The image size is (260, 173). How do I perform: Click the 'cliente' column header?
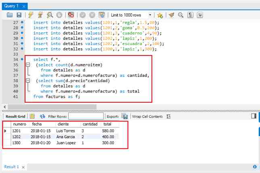[63, 124]
